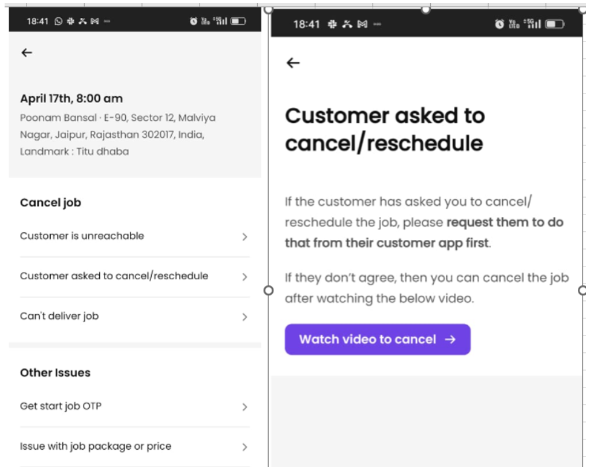Click the alarm icon in right phone's status bar
This screenshot has height=467, width=594.
click(499, 24)
